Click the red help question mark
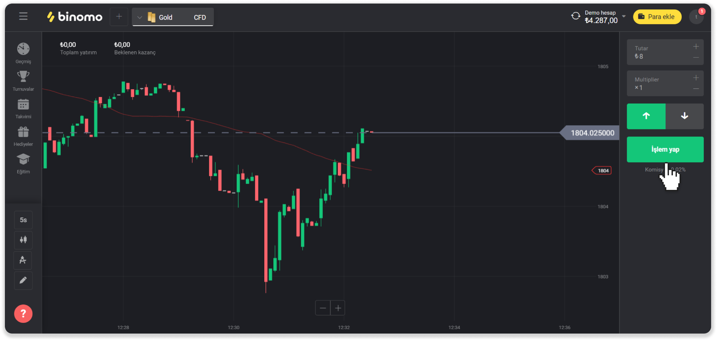The height and width of the screenshot is (341, 717). point(23,314)
